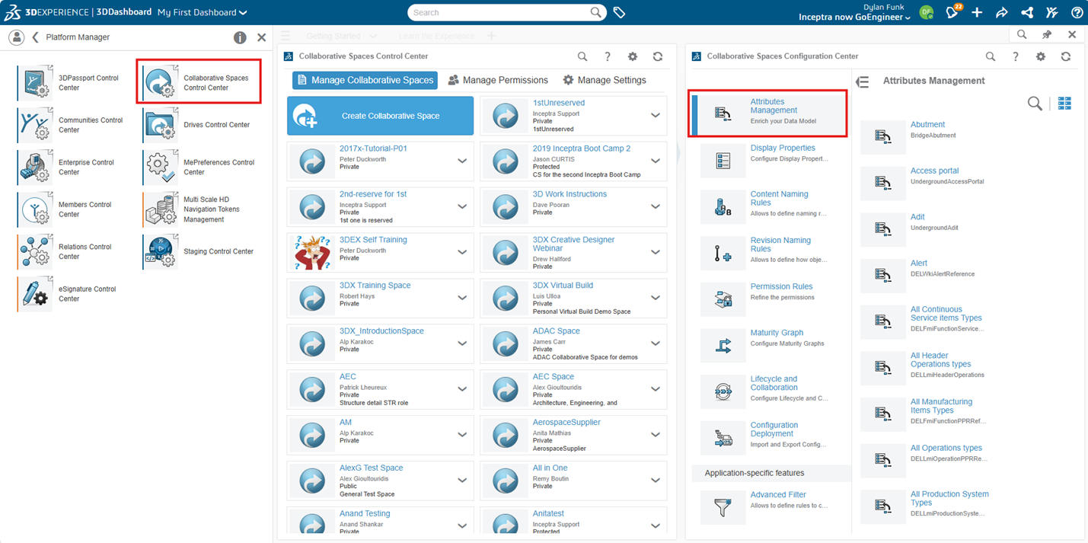Open MePreferences Control Center icon
The image size is (1088, 543).
pos(161,167)
